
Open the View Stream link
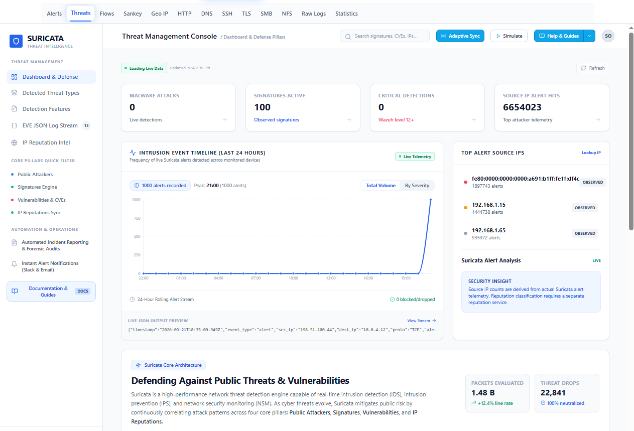click(422, 321)
